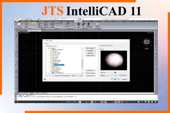Click the Import Materials ribbon icon
Screen dimensions: 170x113
coord(46,24)
